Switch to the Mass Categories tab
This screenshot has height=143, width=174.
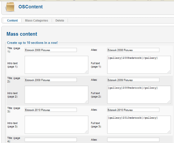coord(37,21)
